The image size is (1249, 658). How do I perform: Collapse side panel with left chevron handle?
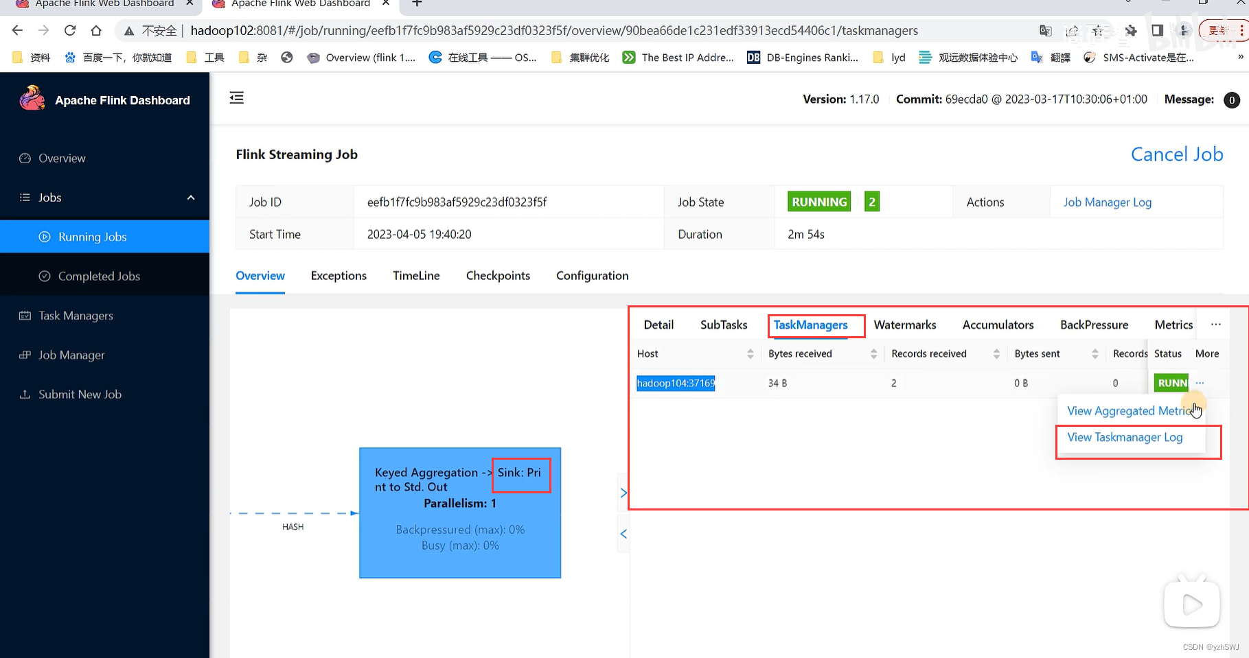(623, 534)
